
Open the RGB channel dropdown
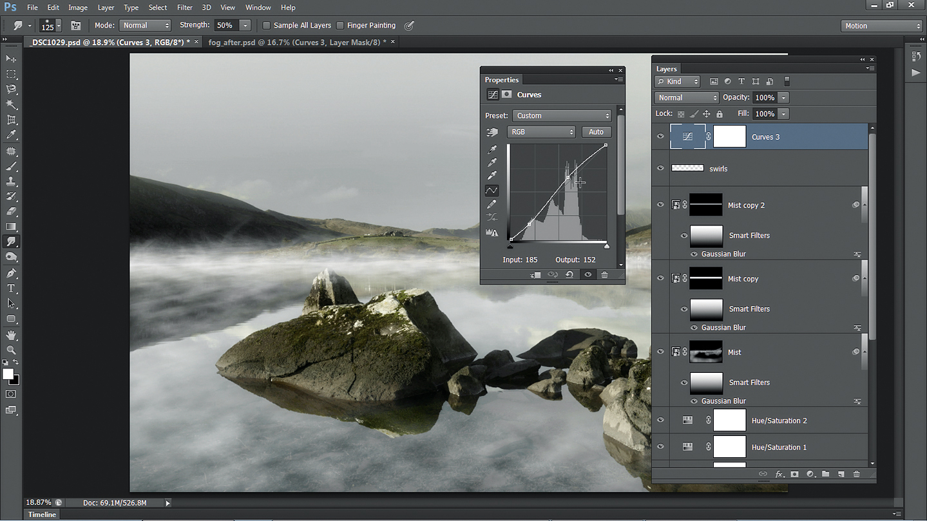click(540, 132)
